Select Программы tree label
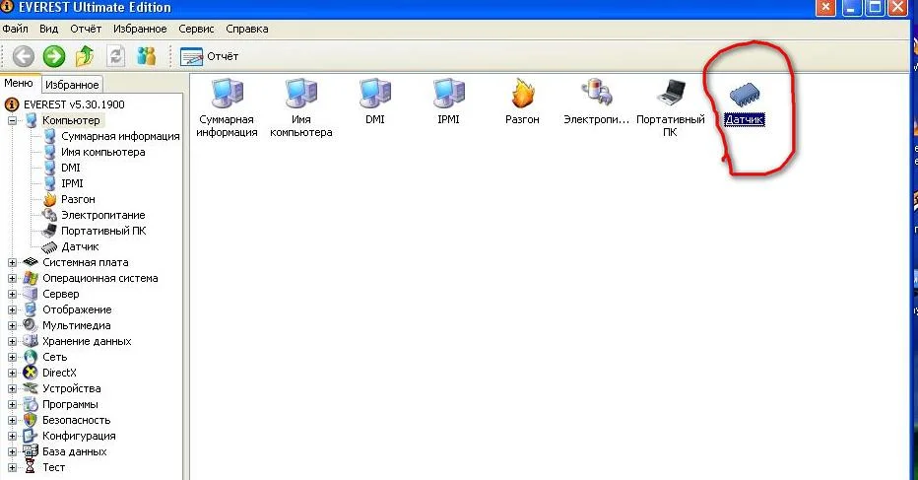Viewport: 918px width, 480px height. [x=70, y=404]
